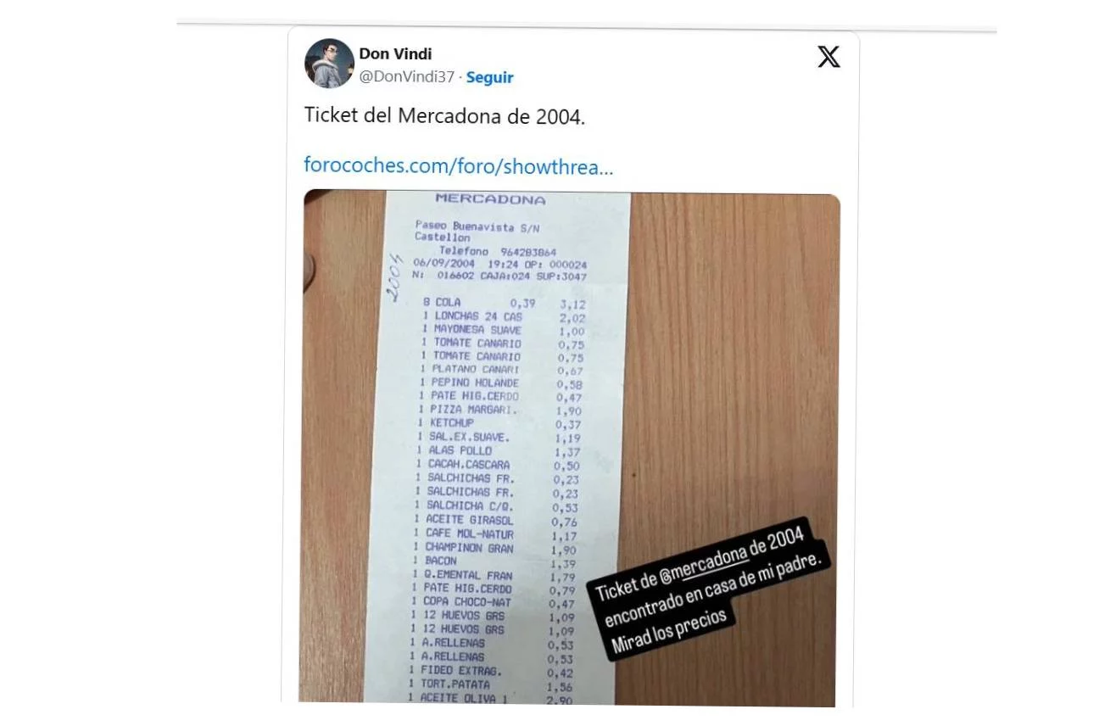Click the BACON line on the receipt
This screenshot has height=726, width=1099.
pos(440,561)
